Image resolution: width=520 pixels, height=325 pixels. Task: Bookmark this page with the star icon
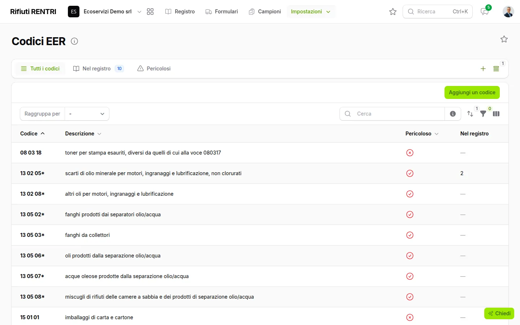[x=504, y=39]
